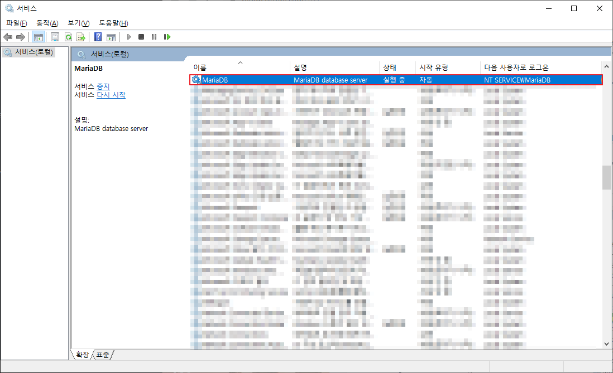This screenshot has width=613, height=373.
Task: Click the 중지 service link
Action: pyautogui.click(x=103, y=86)
